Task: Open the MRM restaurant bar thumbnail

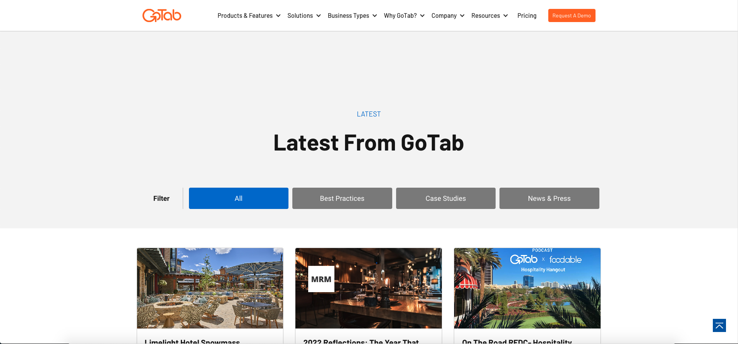Action: pyautogui.click(x=368, y=288)
